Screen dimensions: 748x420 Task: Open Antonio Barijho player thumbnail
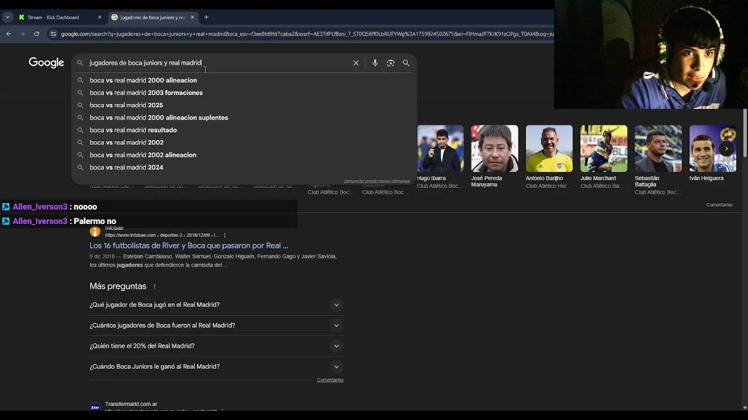(x=549, y=149)
